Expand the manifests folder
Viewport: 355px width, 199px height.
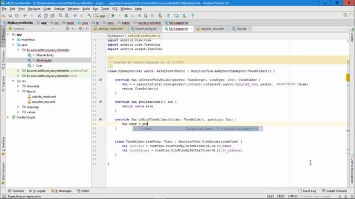tap(13, 39)
